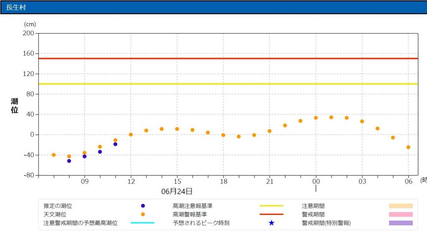
Task: Click the orange astronomical tide point at 07, leftmost
Action: click(x=54, y=155)
